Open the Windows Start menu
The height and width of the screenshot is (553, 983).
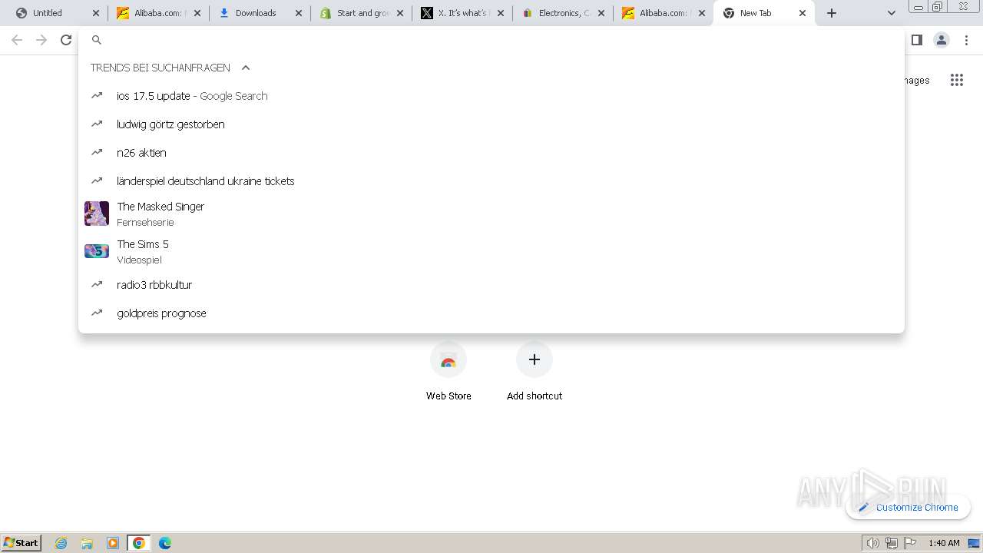point(22,542)
